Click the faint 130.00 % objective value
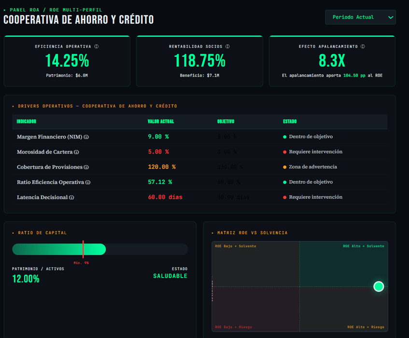 [230, 167]
